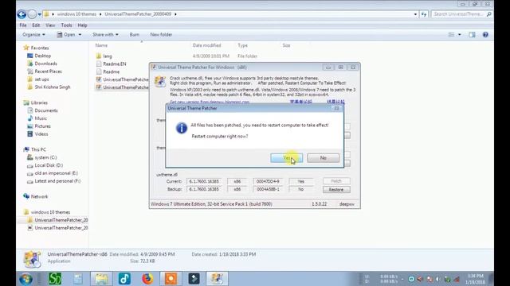Click the taskbar clock
Viewport: 510px width, 286px height.
(476, 279)
